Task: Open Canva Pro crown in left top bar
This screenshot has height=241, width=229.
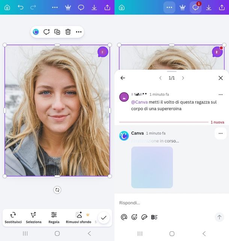Action: pos(68,7)
